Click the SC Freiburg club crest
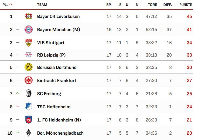 [x=28, y=94]
